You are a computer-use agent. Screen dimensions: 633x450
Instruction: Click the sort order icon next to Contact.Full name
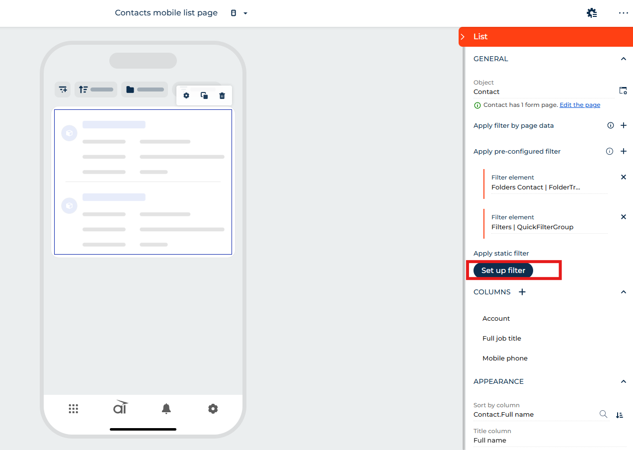619,414
